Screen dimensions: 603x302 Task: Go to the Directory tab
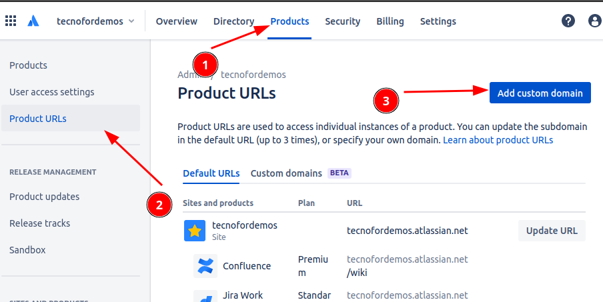click(x=233, y=21)
